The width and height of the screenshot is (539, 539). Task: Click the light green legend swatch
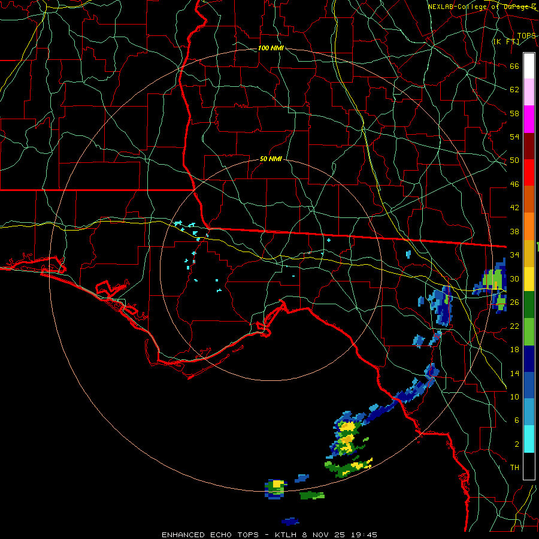(x=529, y=332)
